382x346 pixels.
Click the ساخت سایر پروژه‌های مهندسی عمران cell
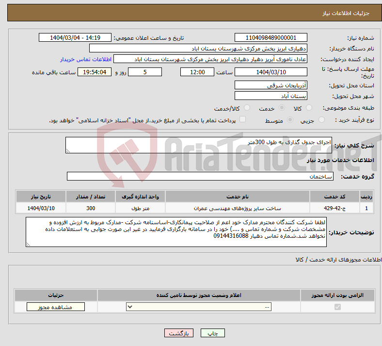[237, 208]
